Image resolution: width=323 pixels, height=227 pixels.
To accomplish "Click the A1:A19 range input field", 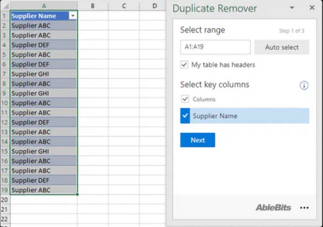I will [x=215, y=47].
